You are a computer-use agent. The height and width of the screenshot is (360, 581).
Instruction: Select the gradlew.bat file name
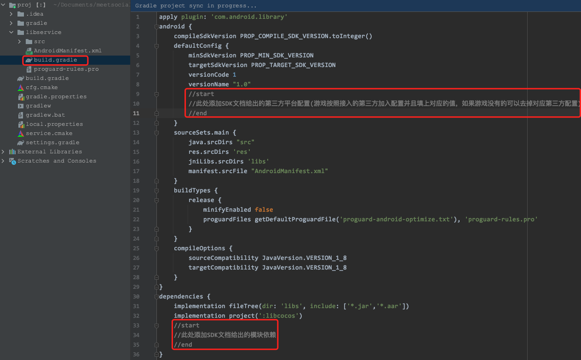46,115
